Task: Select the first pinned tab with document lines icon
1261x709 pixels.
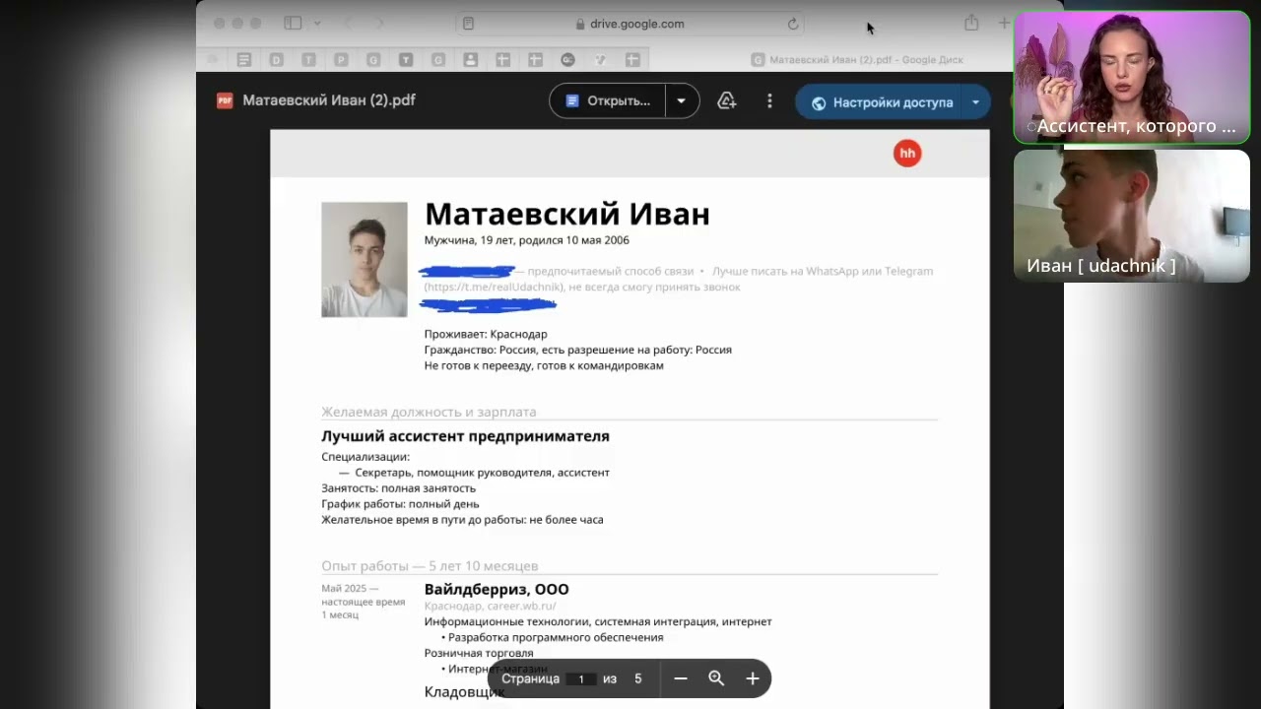Action: tap(243, 60)
